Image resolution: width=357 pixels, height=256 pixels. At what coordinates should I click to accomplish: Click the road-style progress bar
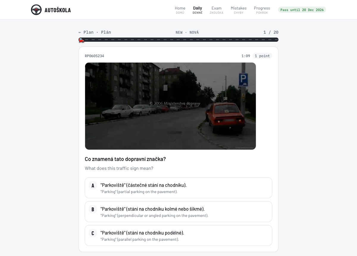pyautogui.click(x=178, y=40)
